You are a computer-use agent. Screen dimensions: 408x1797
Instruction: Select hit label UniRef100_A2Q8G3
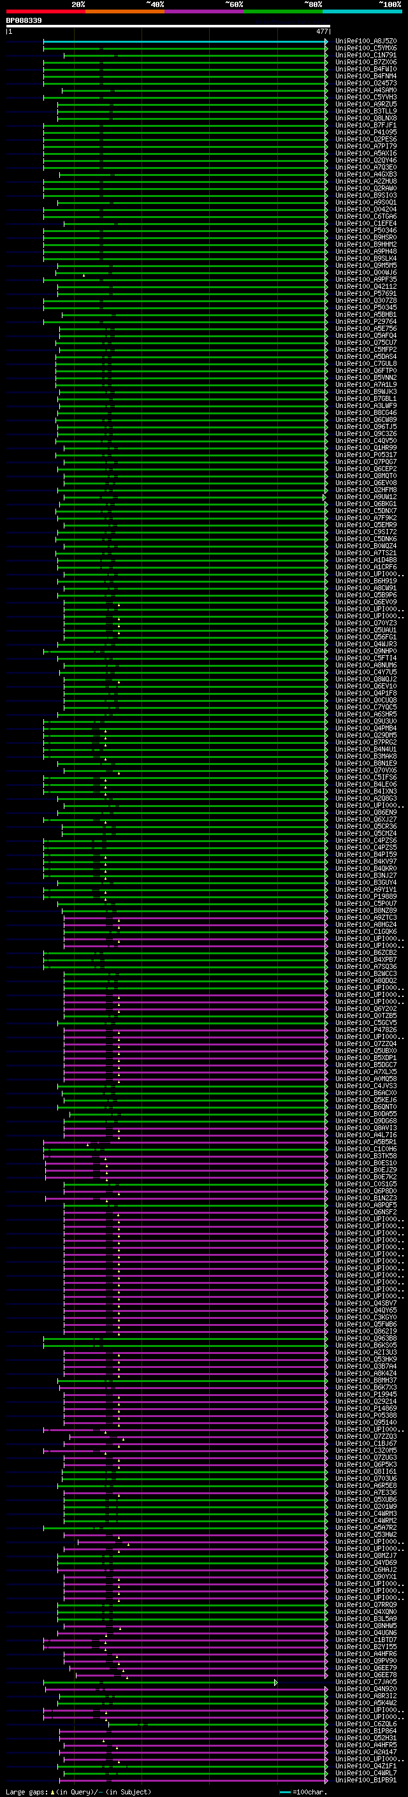(366, 798)
